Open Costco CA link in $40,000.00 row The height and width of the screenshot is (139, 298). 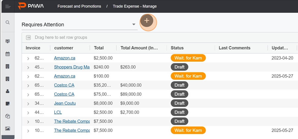tap(64, 85)
